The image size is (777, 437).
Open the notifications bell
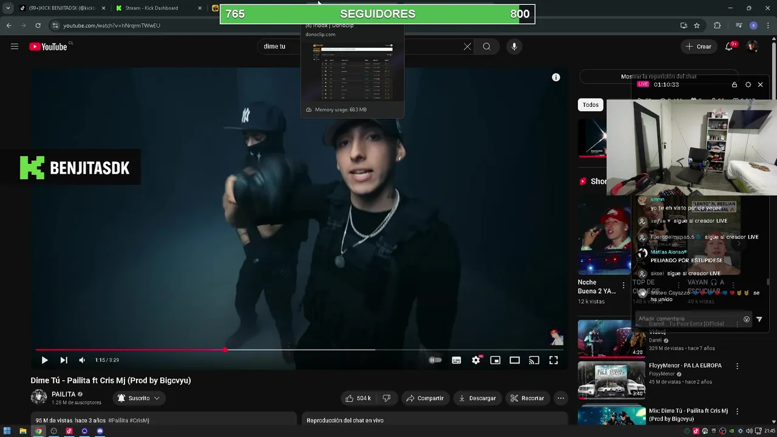point(730,46)
